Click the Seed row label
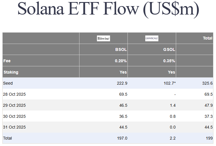Viewport: 216px width, 146px height. pyautogui.click(x=8, y=83)
